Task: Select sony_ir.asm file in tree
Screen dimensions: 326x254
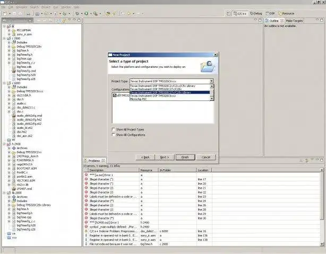Action: tap(24, 34)
